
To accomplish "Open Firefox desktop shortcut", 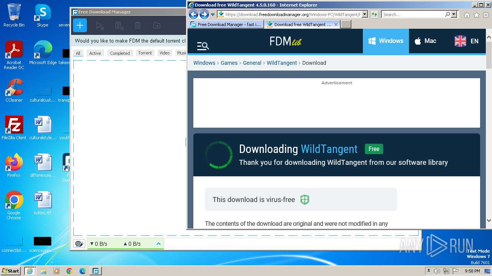I will point(14,166).
